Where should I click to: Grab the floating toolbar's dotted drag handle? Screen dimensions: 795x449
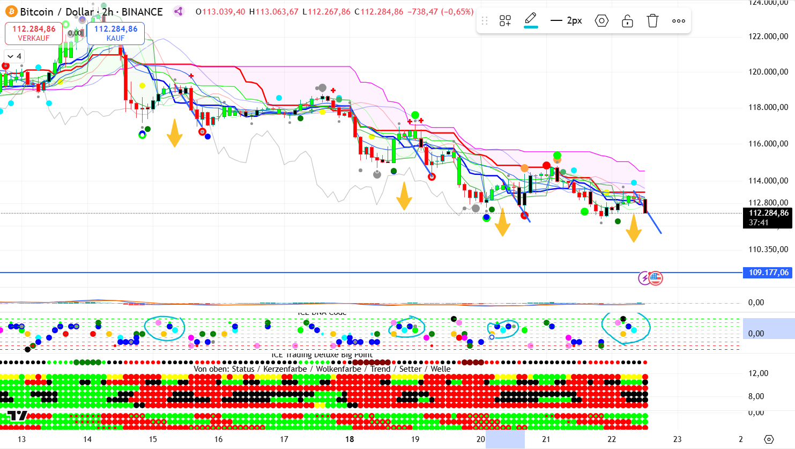click(x=485, y=21)
